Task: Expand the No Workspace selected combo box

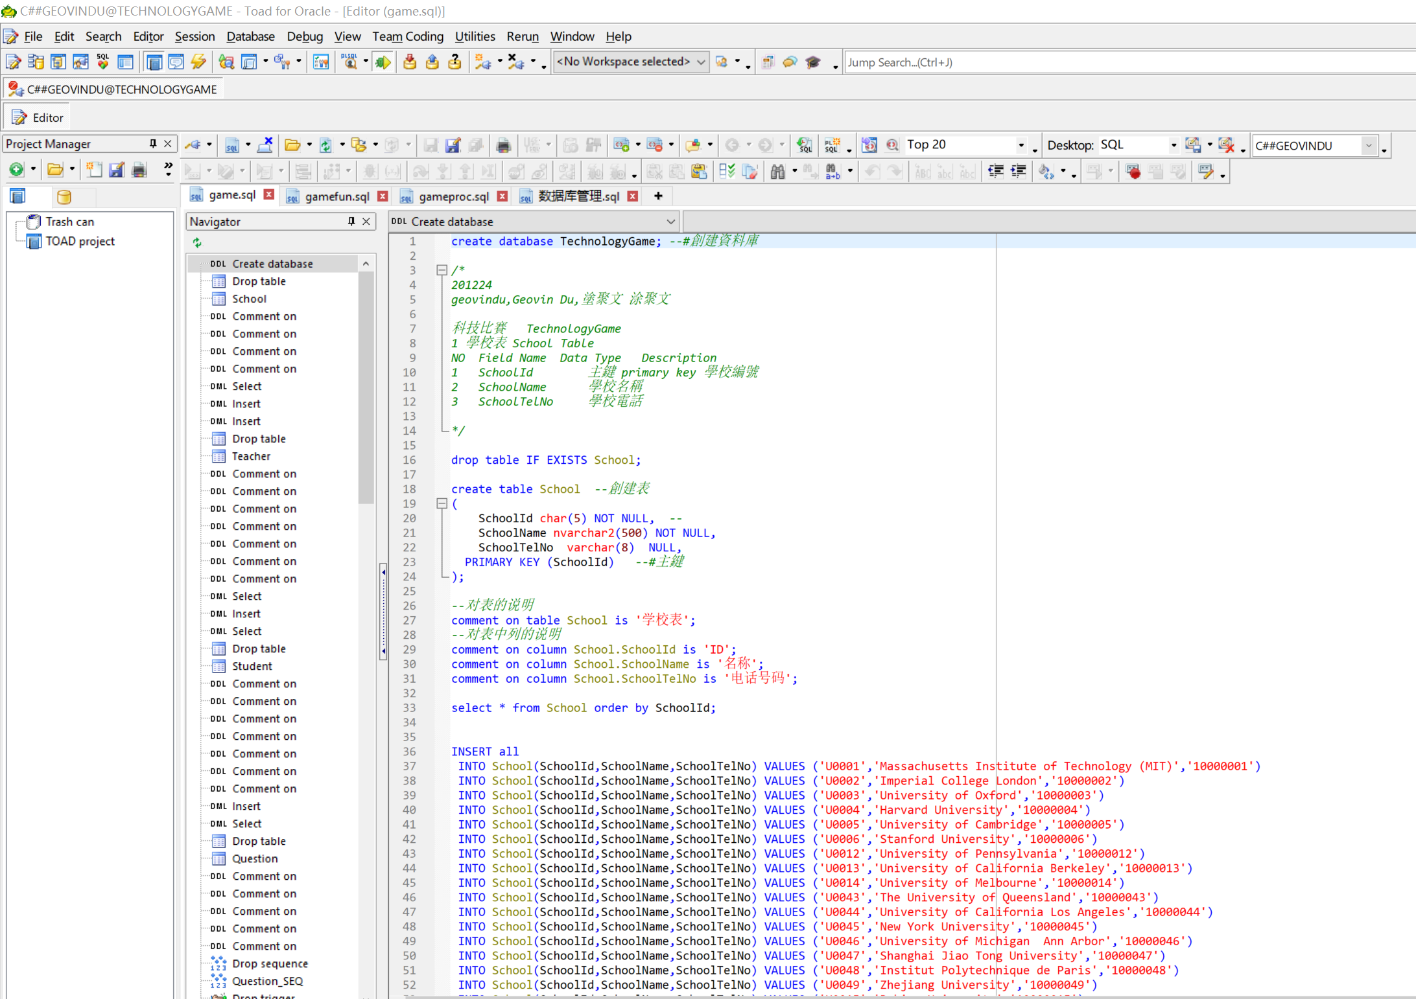Action: coord(701,62)
